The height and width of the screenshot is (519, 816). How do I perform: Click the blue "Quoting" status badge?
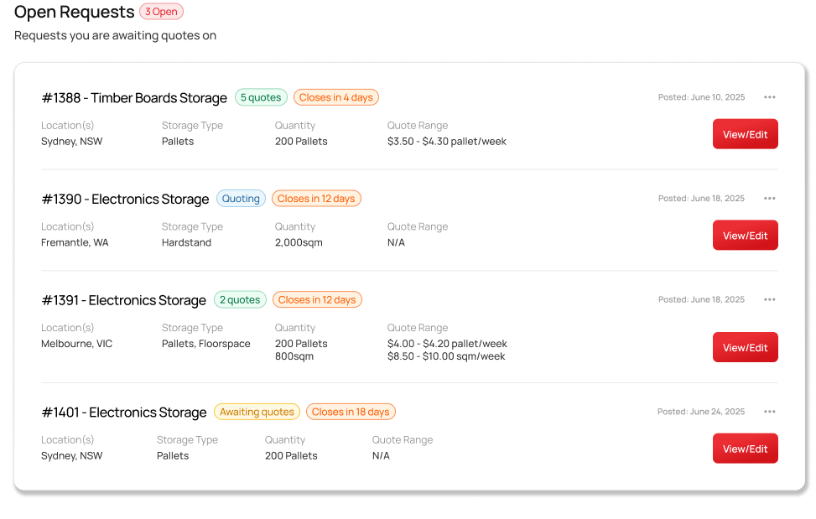(241, 199)
